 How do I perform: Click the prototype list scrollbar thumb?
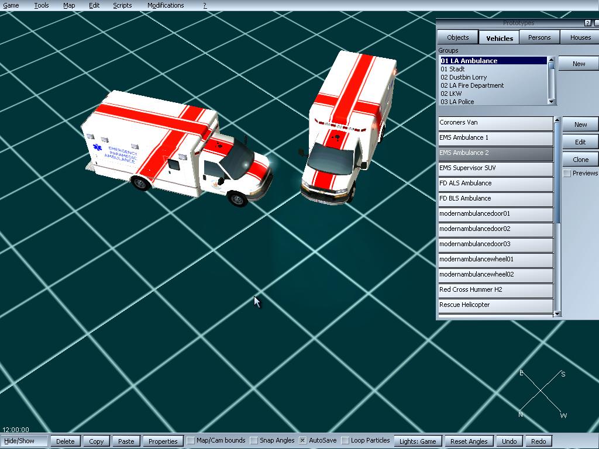tap(557, 173)
